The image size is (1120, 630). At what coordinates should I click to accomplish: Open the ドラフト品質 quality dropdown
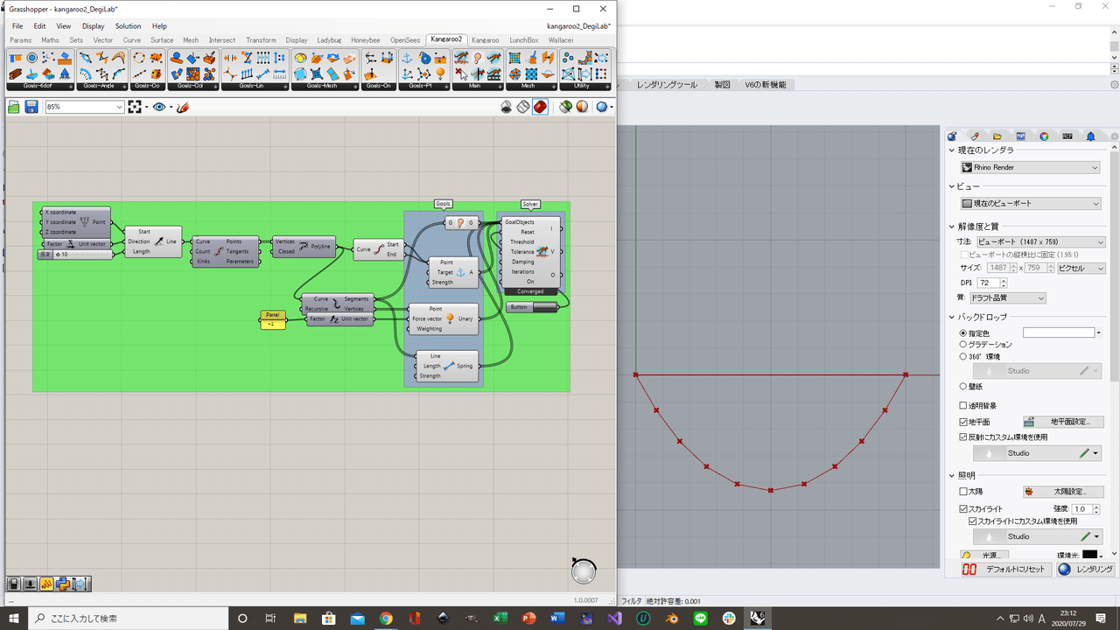(1007, 298)
